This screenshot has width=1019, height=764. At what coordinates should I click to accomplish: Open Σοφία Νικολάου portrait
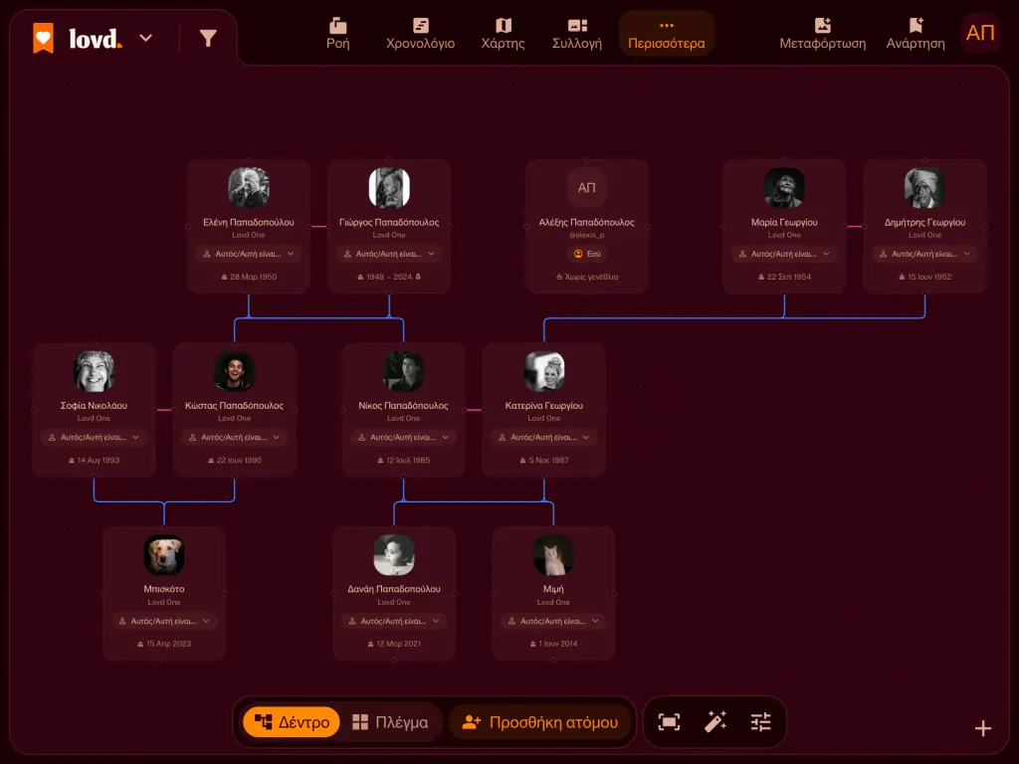point(94,371)
